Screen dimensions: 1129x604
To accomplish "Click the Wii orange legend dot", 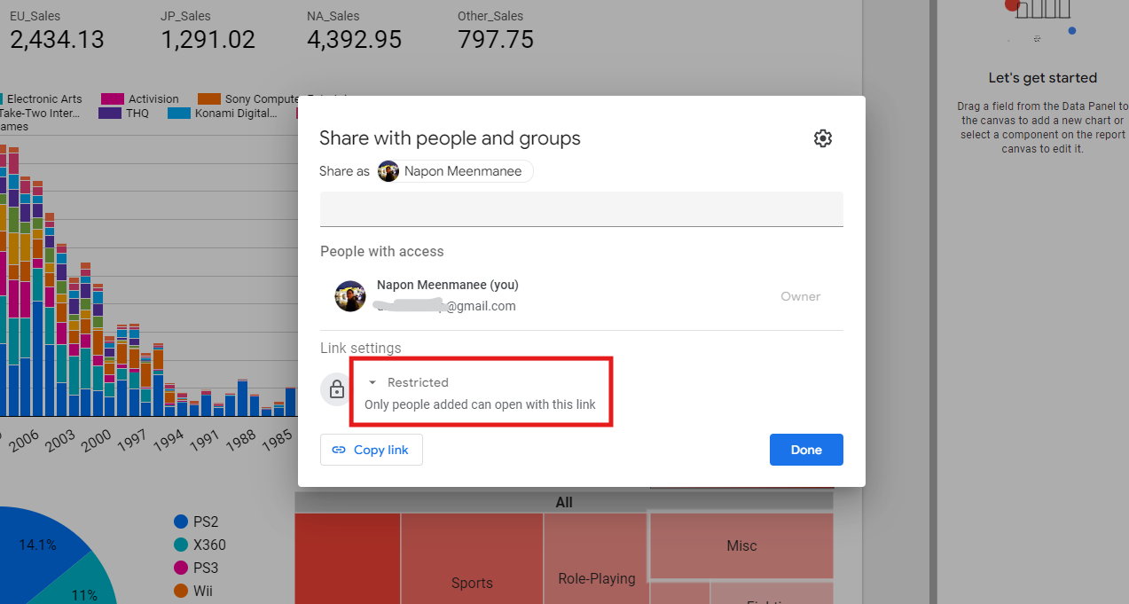I will pos(181,591).
